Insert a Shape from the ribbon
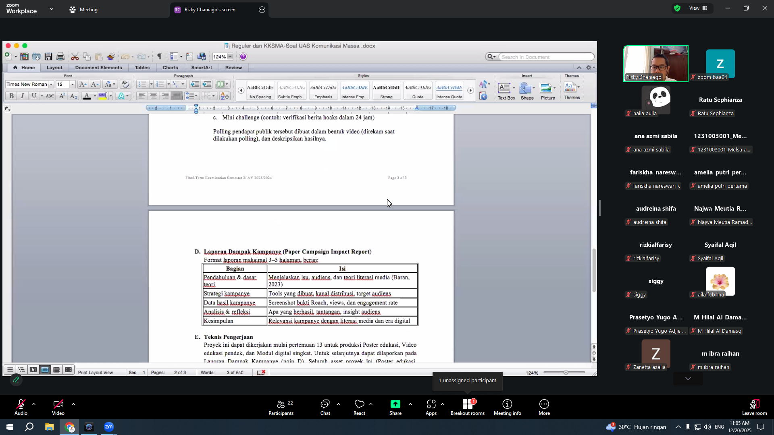Image resolution: width=774 pixels, height=435 pixels. (x=527, y=91)
